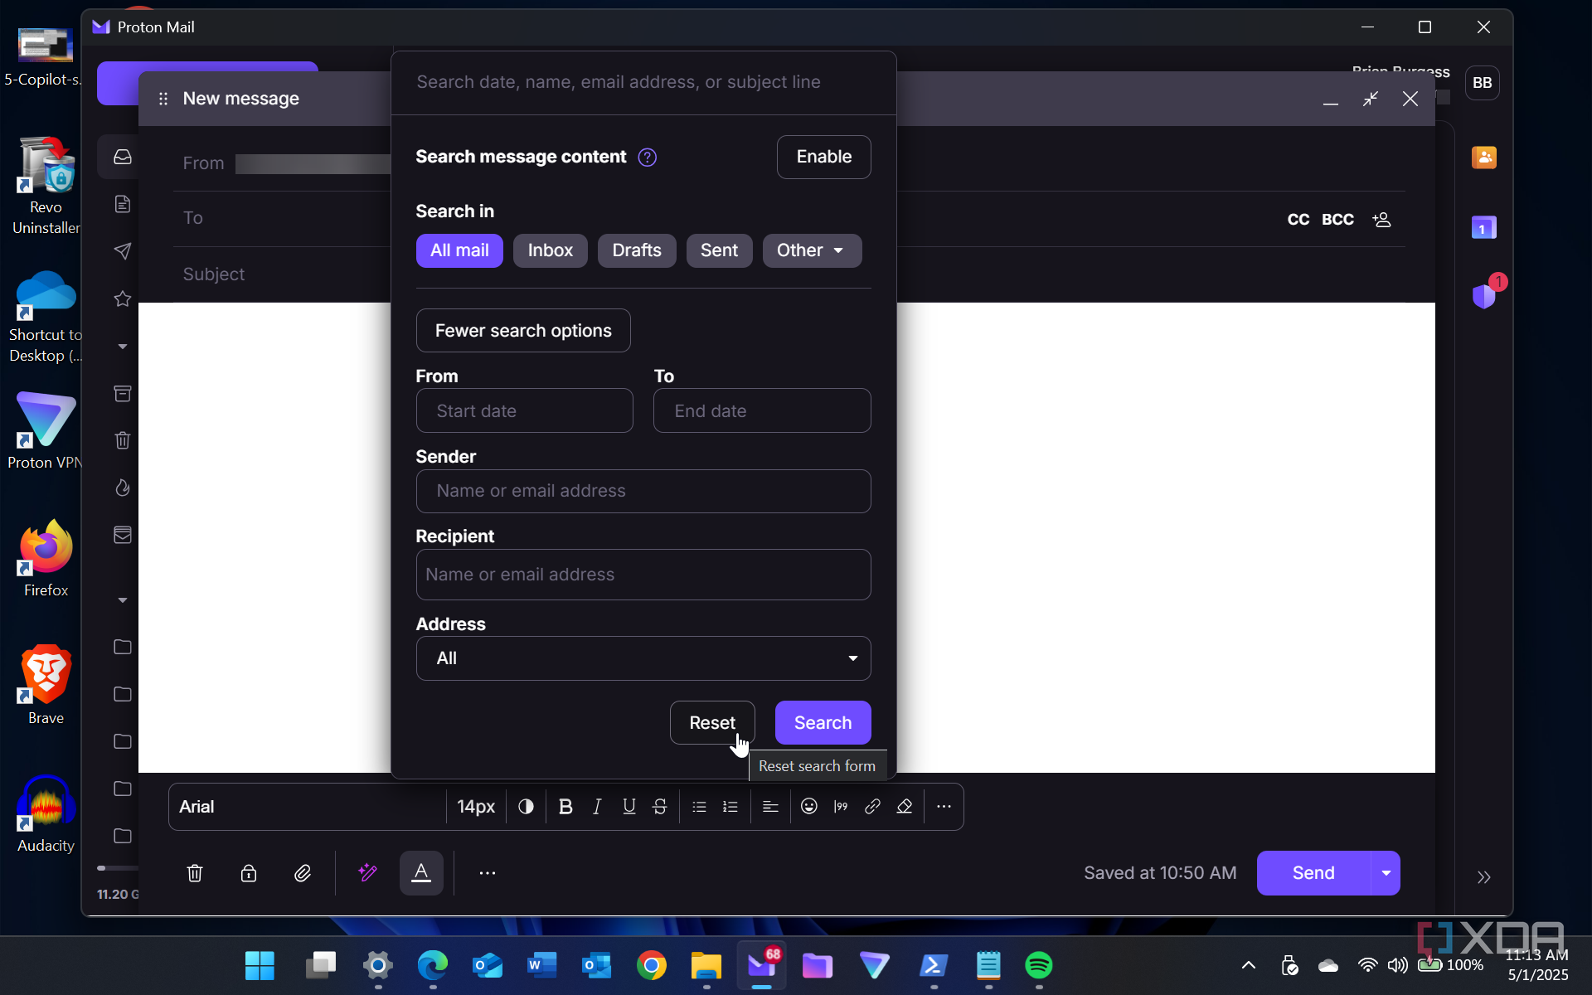Image resolution: width=1592 pixels, height=995 pixels.
Task: Open encryption lock options
Action: point(249,873)
